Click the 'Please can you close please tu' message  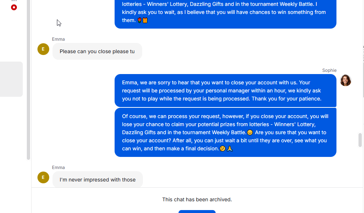click(x=97, y=51)
